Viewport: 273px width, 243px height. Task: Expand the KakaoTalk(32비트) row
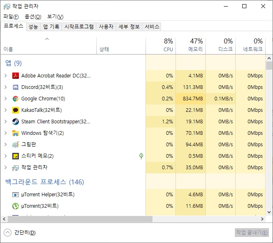click(6, 110)
